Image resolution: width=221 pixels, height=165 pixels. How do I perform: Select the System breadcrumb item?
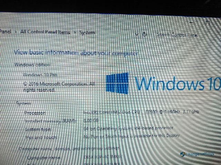87,33
